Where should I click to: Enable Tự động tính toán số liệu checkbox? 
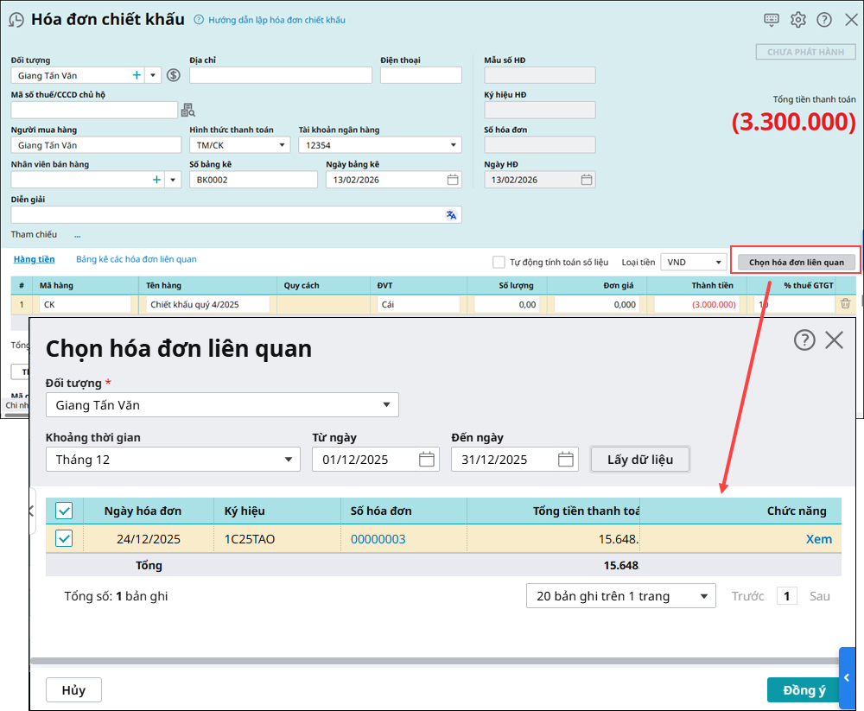coord(499,262)
